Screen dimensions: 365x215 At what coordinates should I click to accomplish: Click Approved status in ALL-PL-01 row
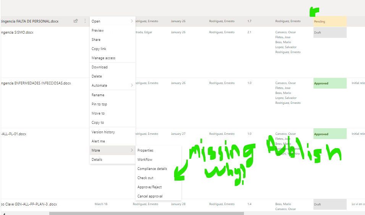[x=330, y=134]
